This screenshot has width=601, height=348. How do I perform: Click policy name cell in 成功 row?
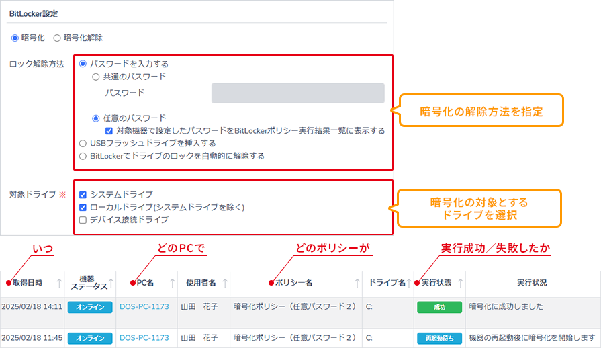click(x=295, y=306)
